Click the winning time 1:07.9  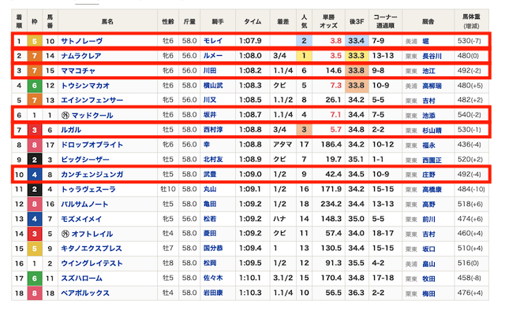pyautogui.click(x=250, y=41)
